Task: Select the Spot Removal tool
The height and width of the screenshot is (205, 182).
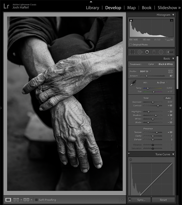Action: [x=140, y=52]
